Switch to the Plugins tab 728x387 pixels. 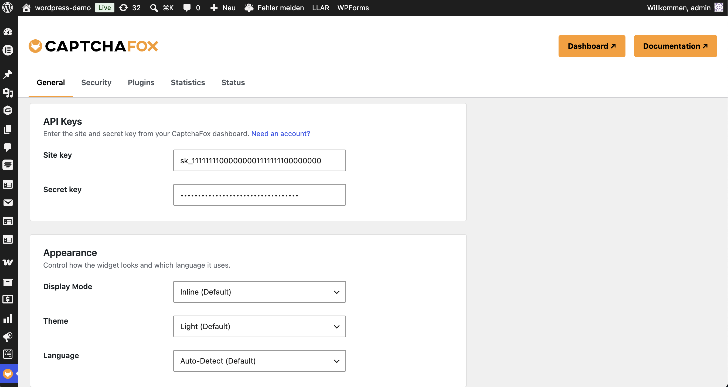coord(141,83)
